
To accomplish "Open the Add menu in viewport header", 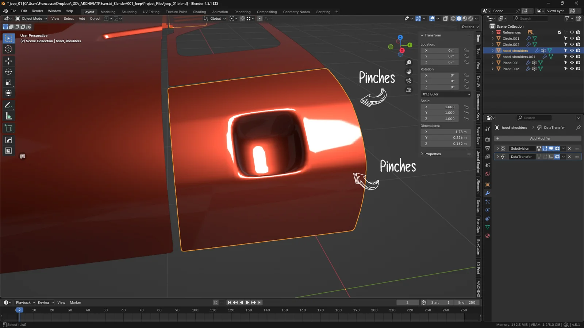I will 82,19.
